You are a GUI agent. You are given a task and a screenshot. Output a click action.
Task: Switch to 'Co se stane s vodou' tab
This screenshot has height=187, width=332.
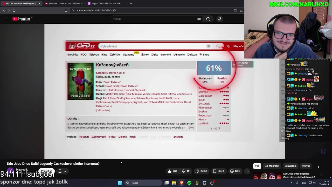point(64,3)
